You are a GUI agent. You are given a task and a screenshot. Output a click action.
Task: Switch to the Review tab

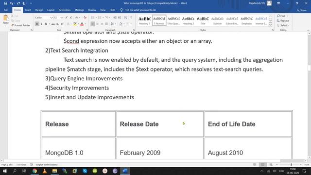pos(92,10)
